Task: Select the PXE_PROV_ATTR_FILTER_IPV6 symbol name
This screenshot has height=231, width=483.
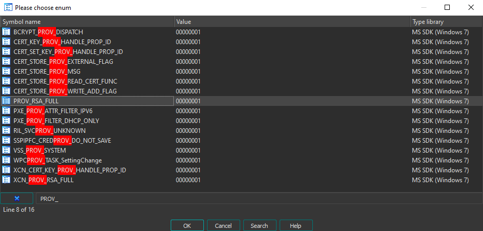Action: tap(53, 111)
